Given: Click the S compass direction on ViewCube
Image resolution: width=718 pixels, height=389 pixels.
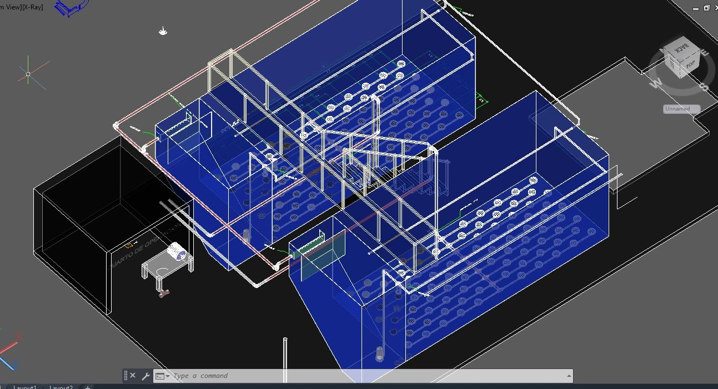Looking at the screenshot, I should click(704, 86).
